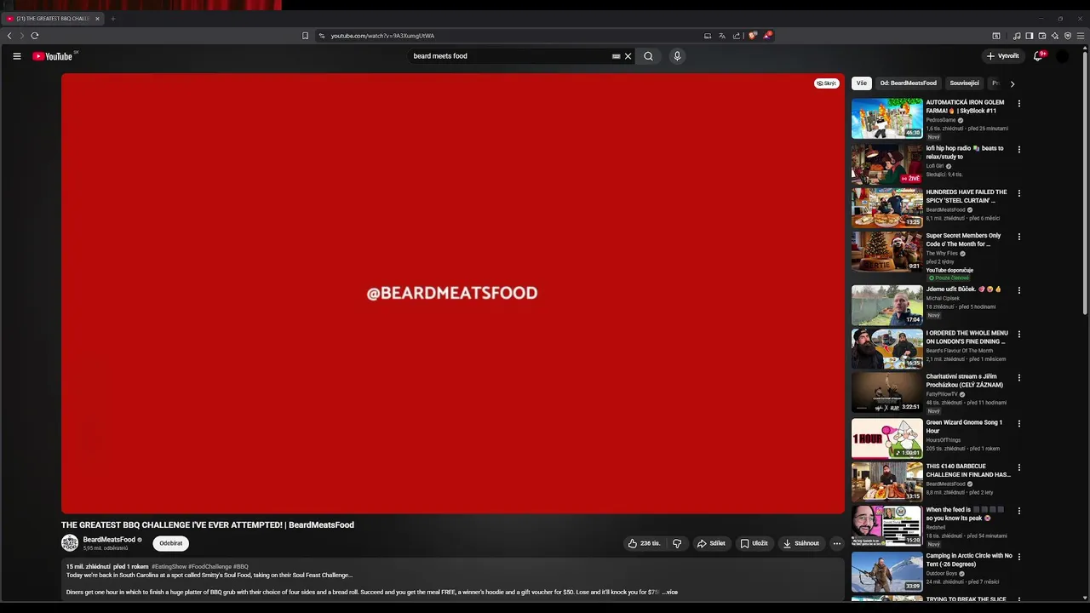Open Charitativní stream s Jiřím Procházkou title
This screenshot has width=1090, height=613.
click(965, 381)
